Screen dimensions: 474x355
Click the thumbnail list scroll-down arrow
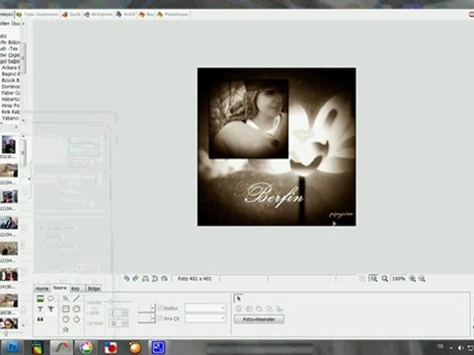click(23, 325)
